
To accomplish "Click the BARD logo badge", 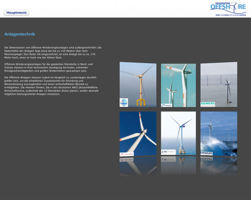I will (x=124, y=103).
